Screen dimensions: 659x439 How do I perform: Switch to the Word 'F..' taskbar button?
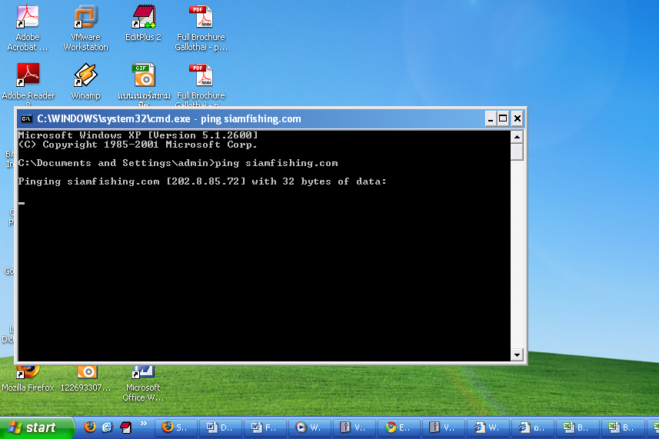click(265, 427)
